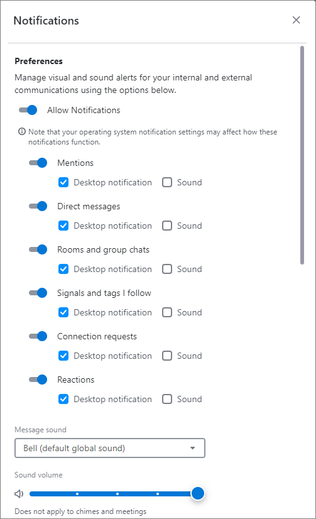The image size is (316, 519).
Task: Disable Connection requests toggle
Action: click(x=38, y=336)
